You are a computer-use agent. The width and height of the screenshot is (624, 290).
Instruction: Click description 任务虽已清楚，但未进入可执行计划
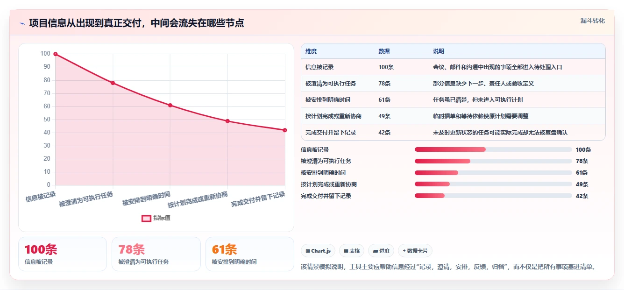pos(478,100)
